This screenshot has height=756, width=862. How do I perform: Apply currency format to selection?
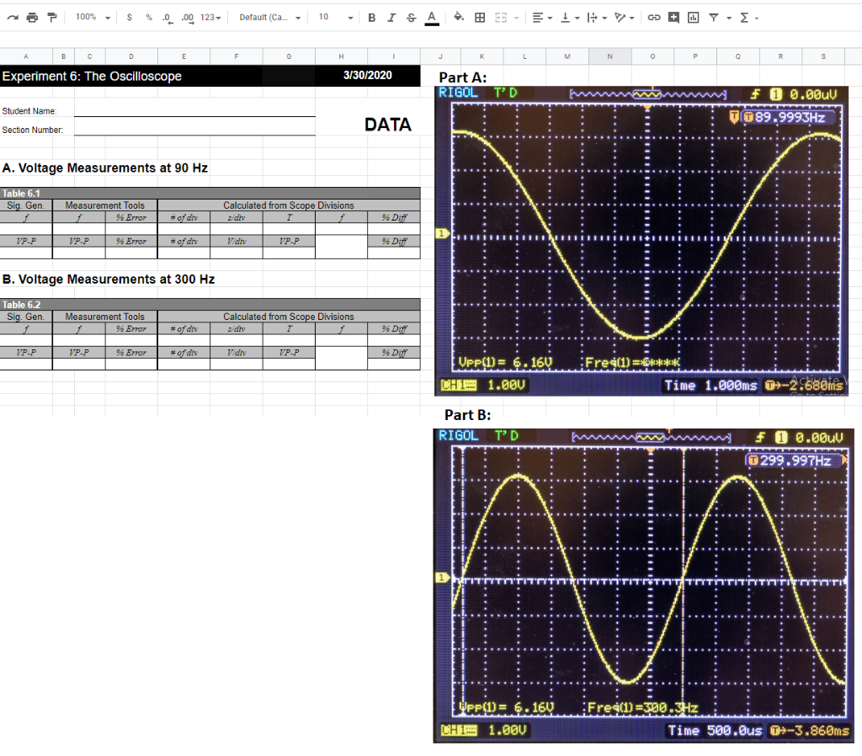tap(128, 17)
